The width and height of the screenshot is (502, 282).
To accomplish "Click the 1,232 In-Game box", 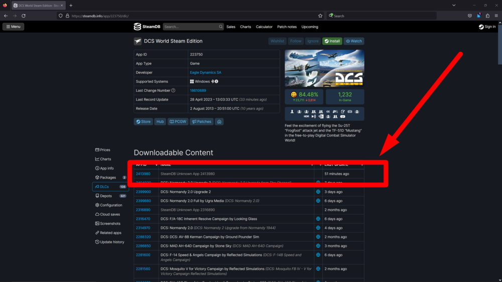I will click(x=345, y=97).
